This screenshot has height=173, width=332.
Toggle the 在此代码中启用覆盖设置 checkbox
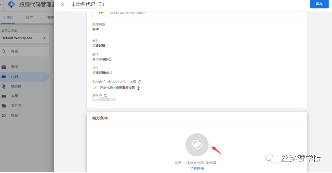click(95, 88)
